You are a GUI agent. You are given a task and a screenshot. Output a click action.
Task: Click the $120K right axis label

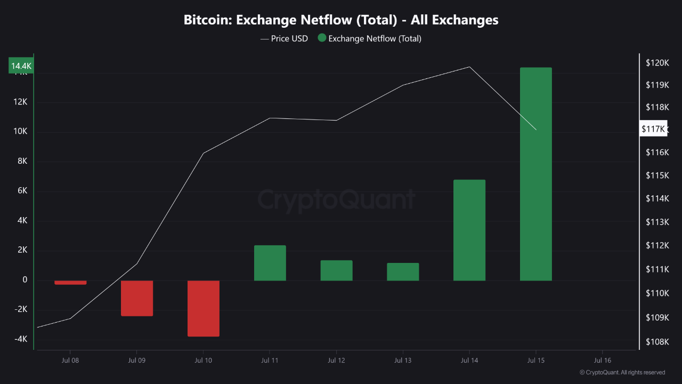[x=657, y=63]
